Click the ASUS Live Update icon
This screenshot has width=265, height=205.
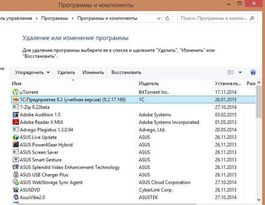point(16,137)
